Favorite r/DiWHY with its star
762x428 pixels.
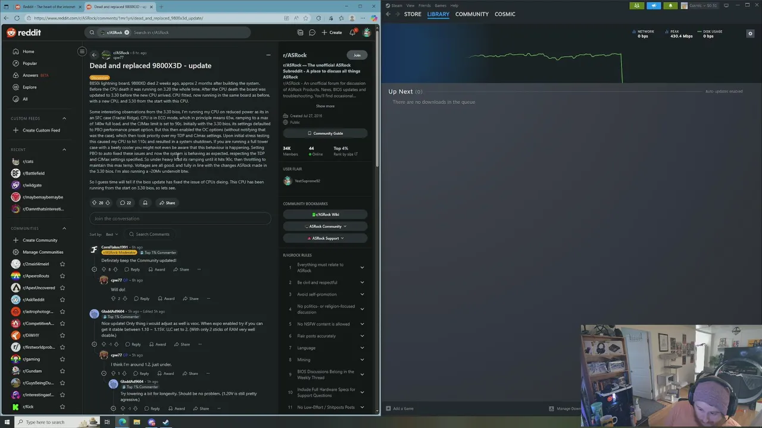tap(63, 335)
